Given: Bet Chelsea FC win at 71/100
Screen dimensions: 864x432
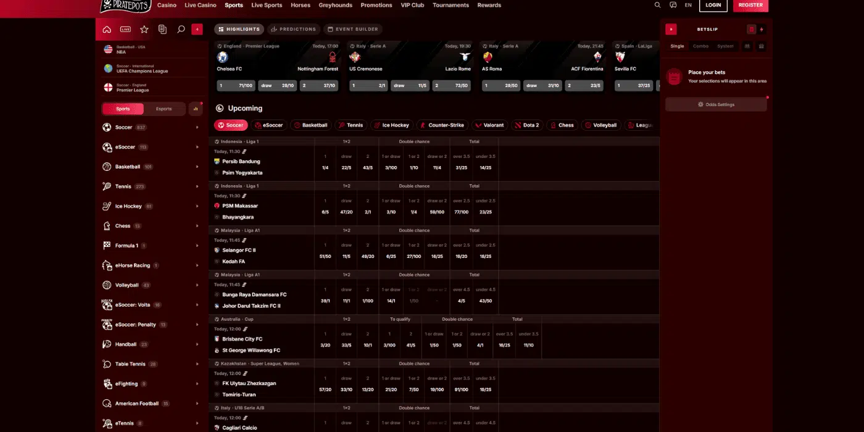Looking at the screenshot, I should tap(235, 86).
